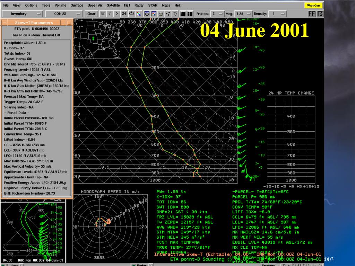
Task: Select the baselines drawing tool icon
Action: [x=175, y=14]
